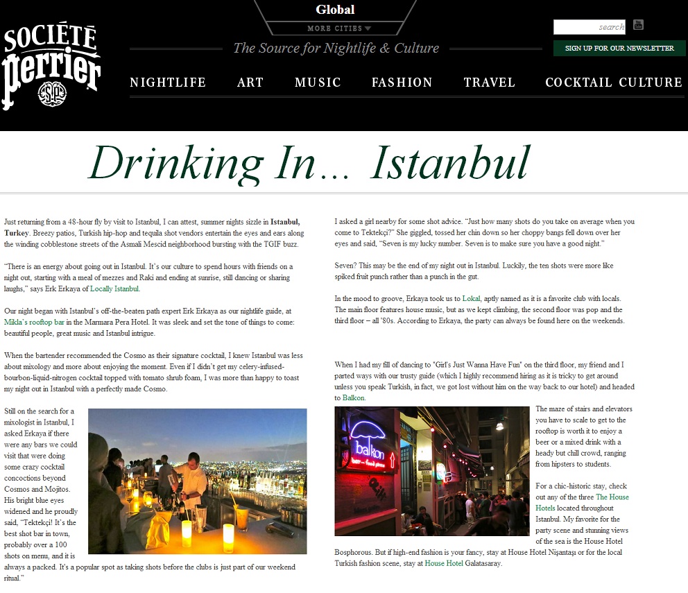688x593 pixels.
Task: Open the Nightlife menu
Action: coord(168,82)
